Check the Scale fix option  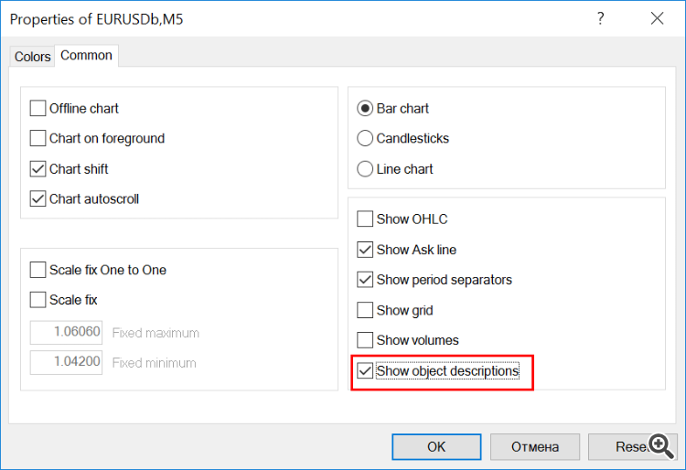pyautogui.click(x=38, y=300)
